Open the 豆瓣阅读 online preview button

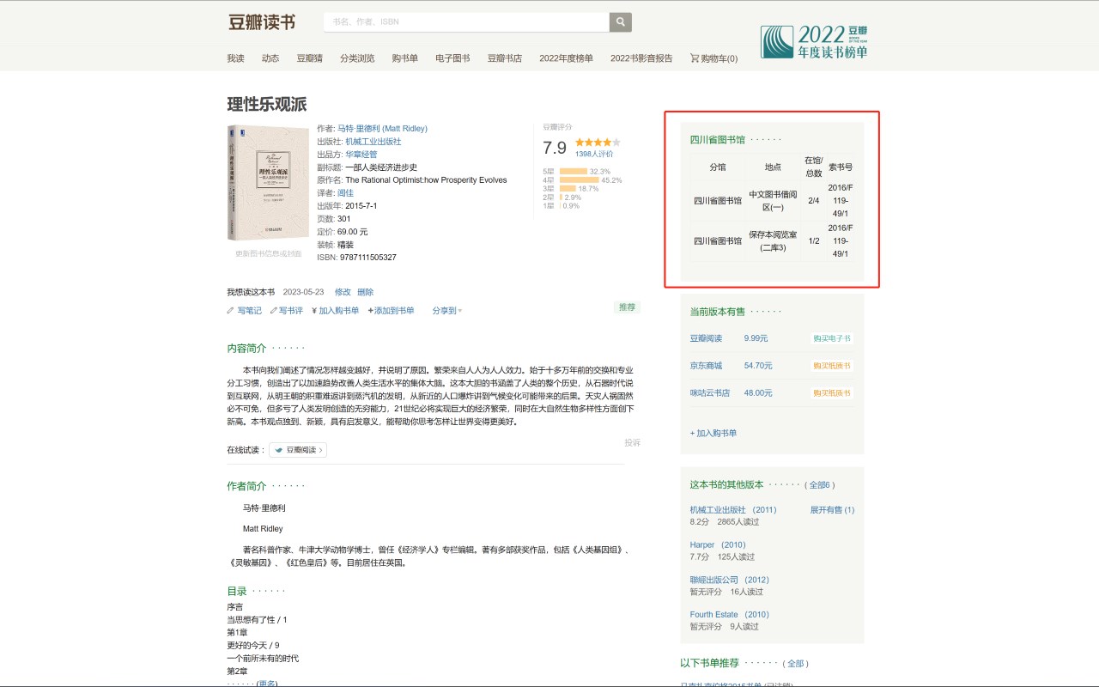coord(298,450)
